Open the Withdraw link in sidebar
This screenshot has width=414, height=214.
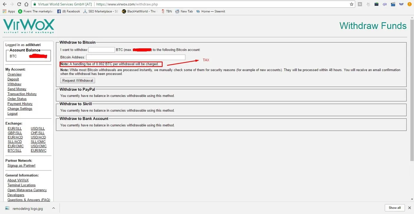click(x=15, y=84)
